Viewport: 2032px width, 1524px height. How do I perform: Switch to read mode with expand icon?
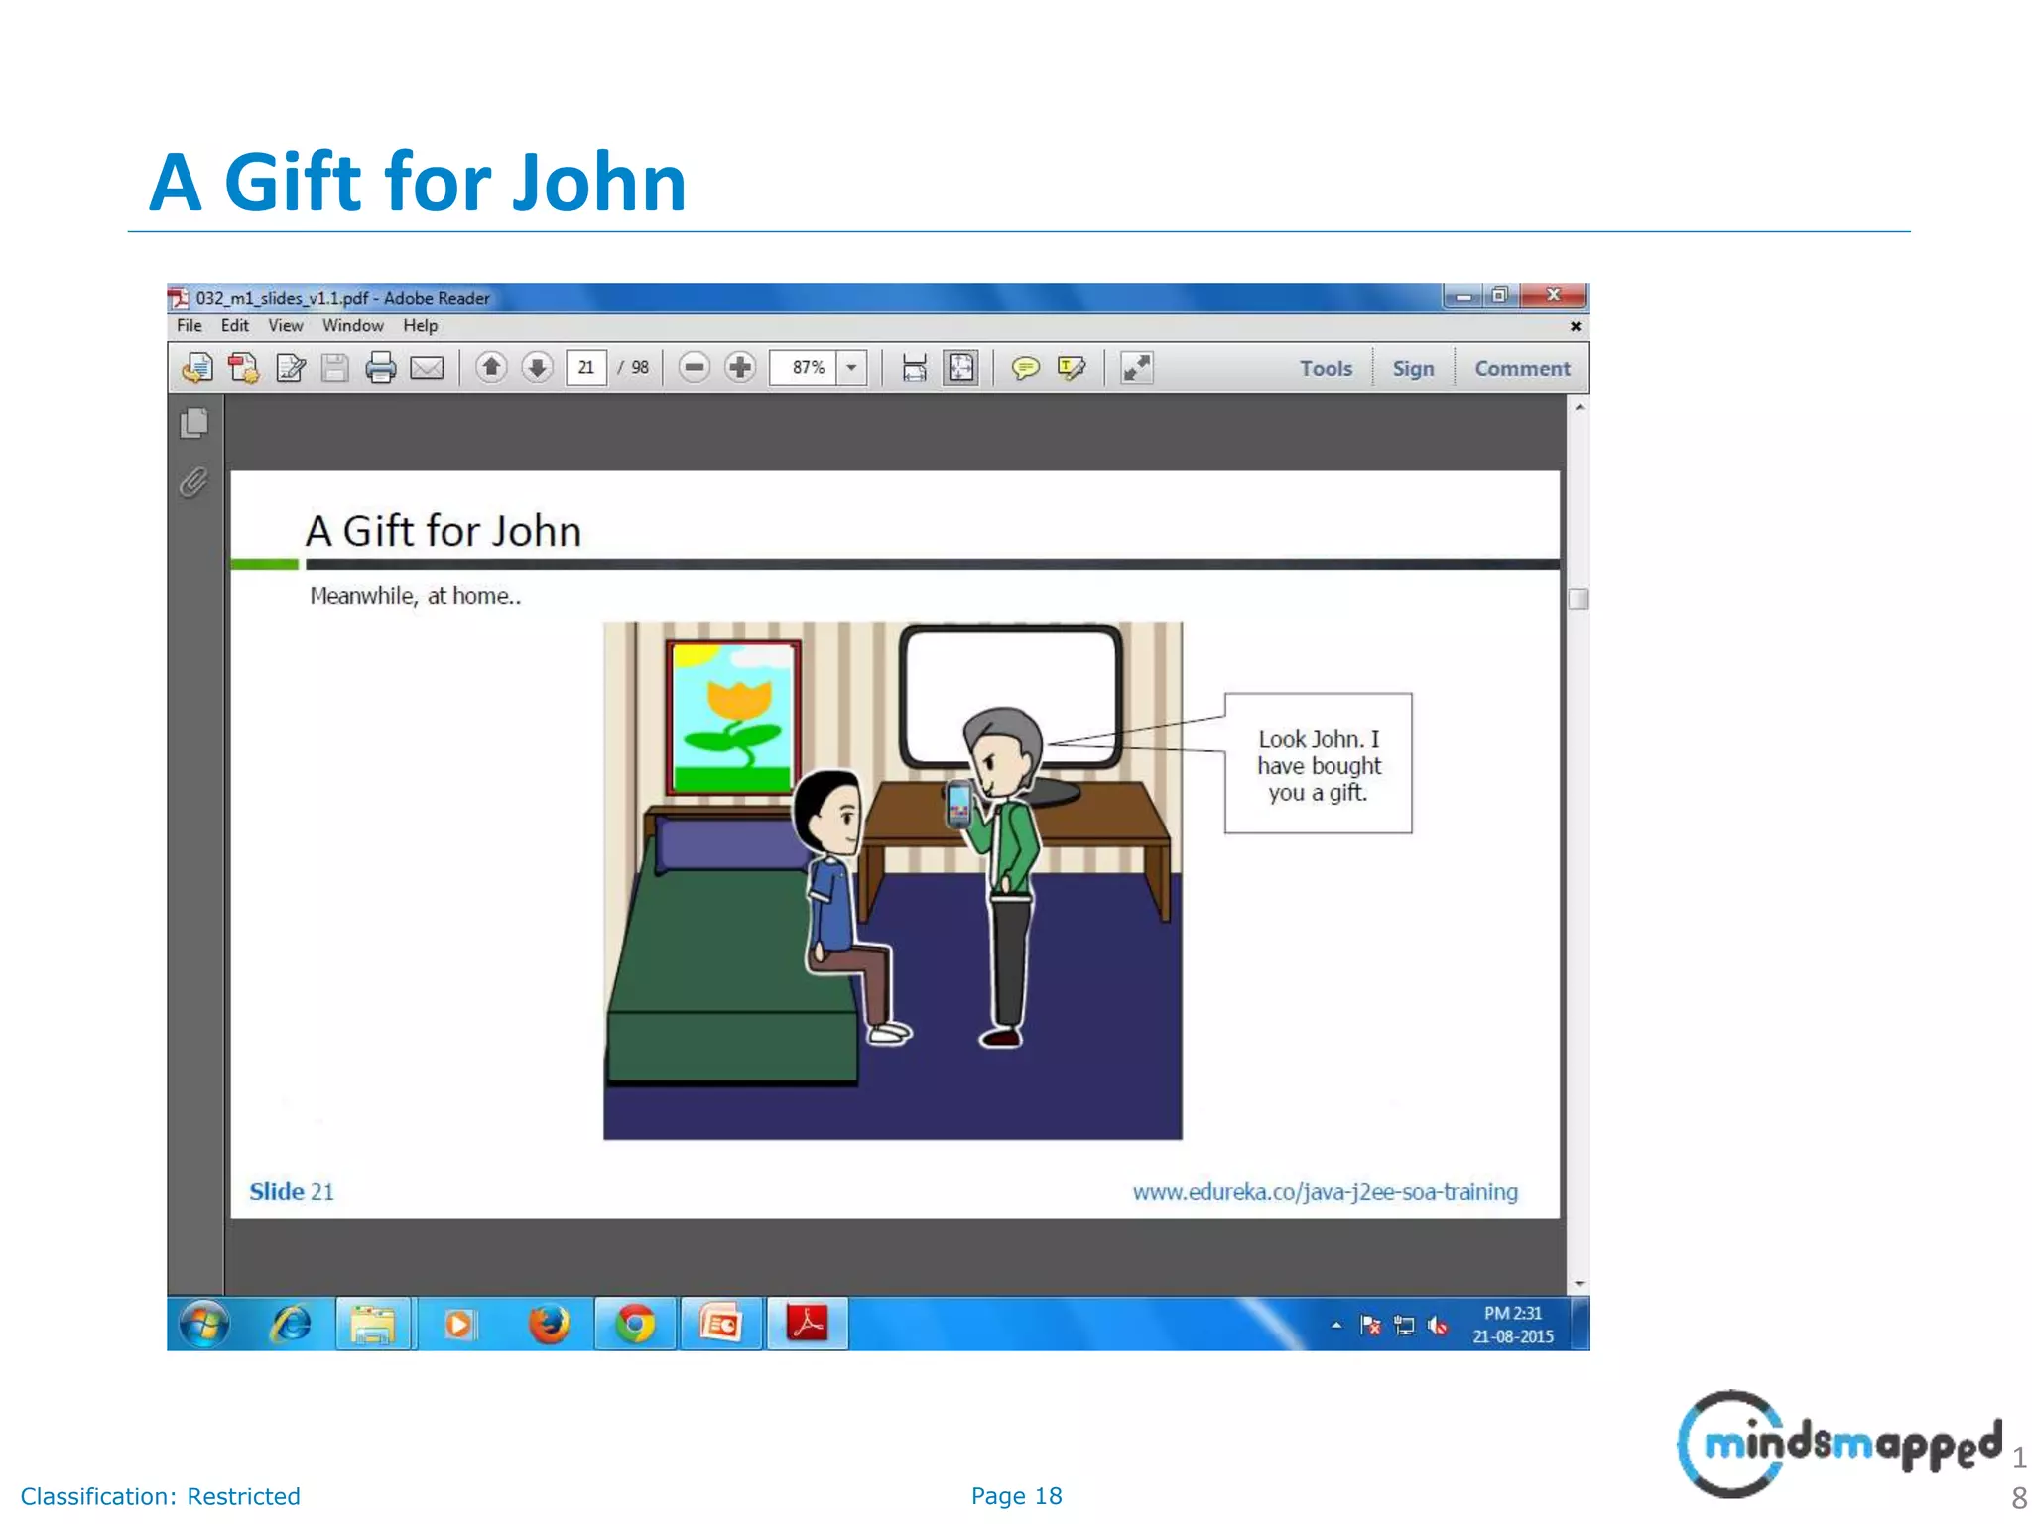(1137, 368)
